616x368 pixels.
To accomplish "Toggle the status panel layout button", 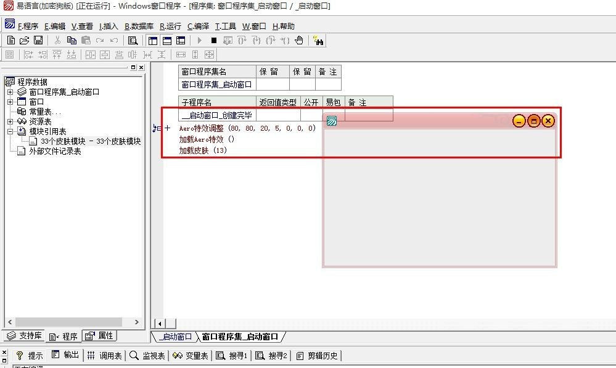I will pyautogui.click(x=167, y=41).
